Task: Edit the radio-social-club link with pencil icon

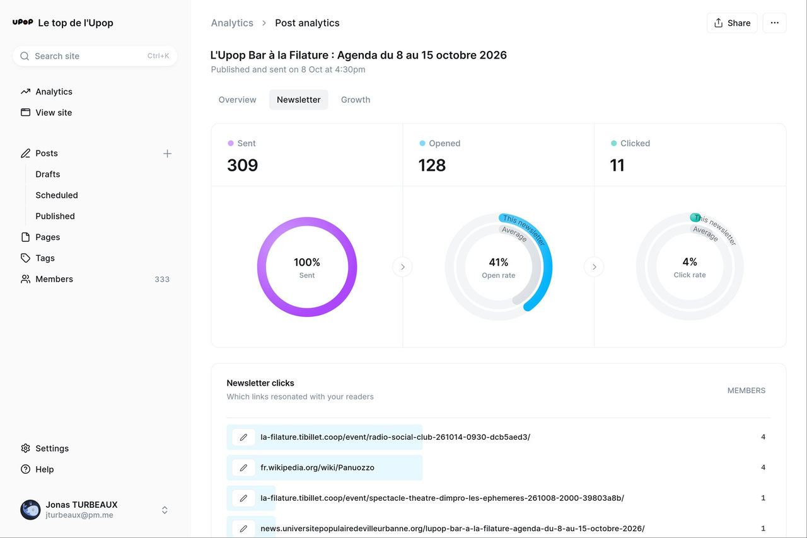Action: pyautogui.click(x=243, y=437)
